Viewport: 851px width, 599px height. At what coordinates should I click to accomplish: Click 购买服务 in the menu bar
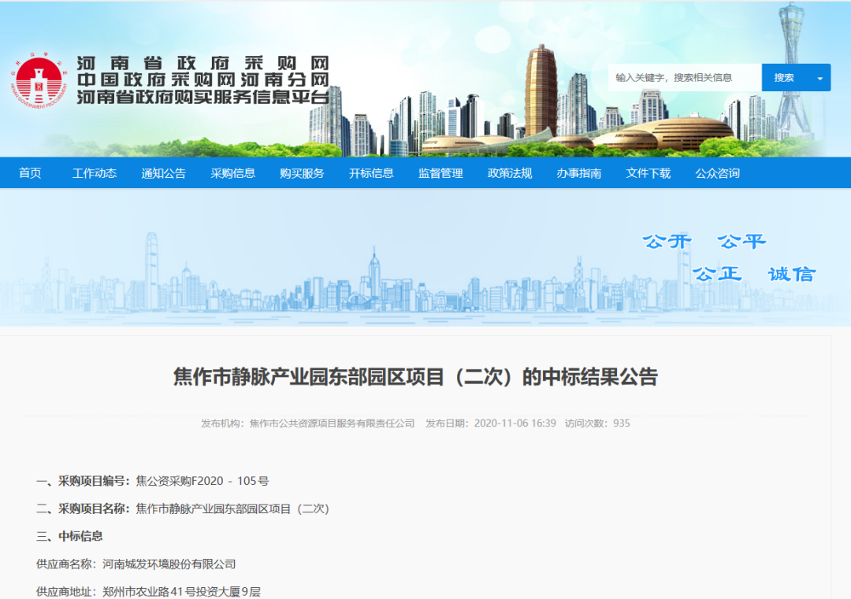[302, 173]
